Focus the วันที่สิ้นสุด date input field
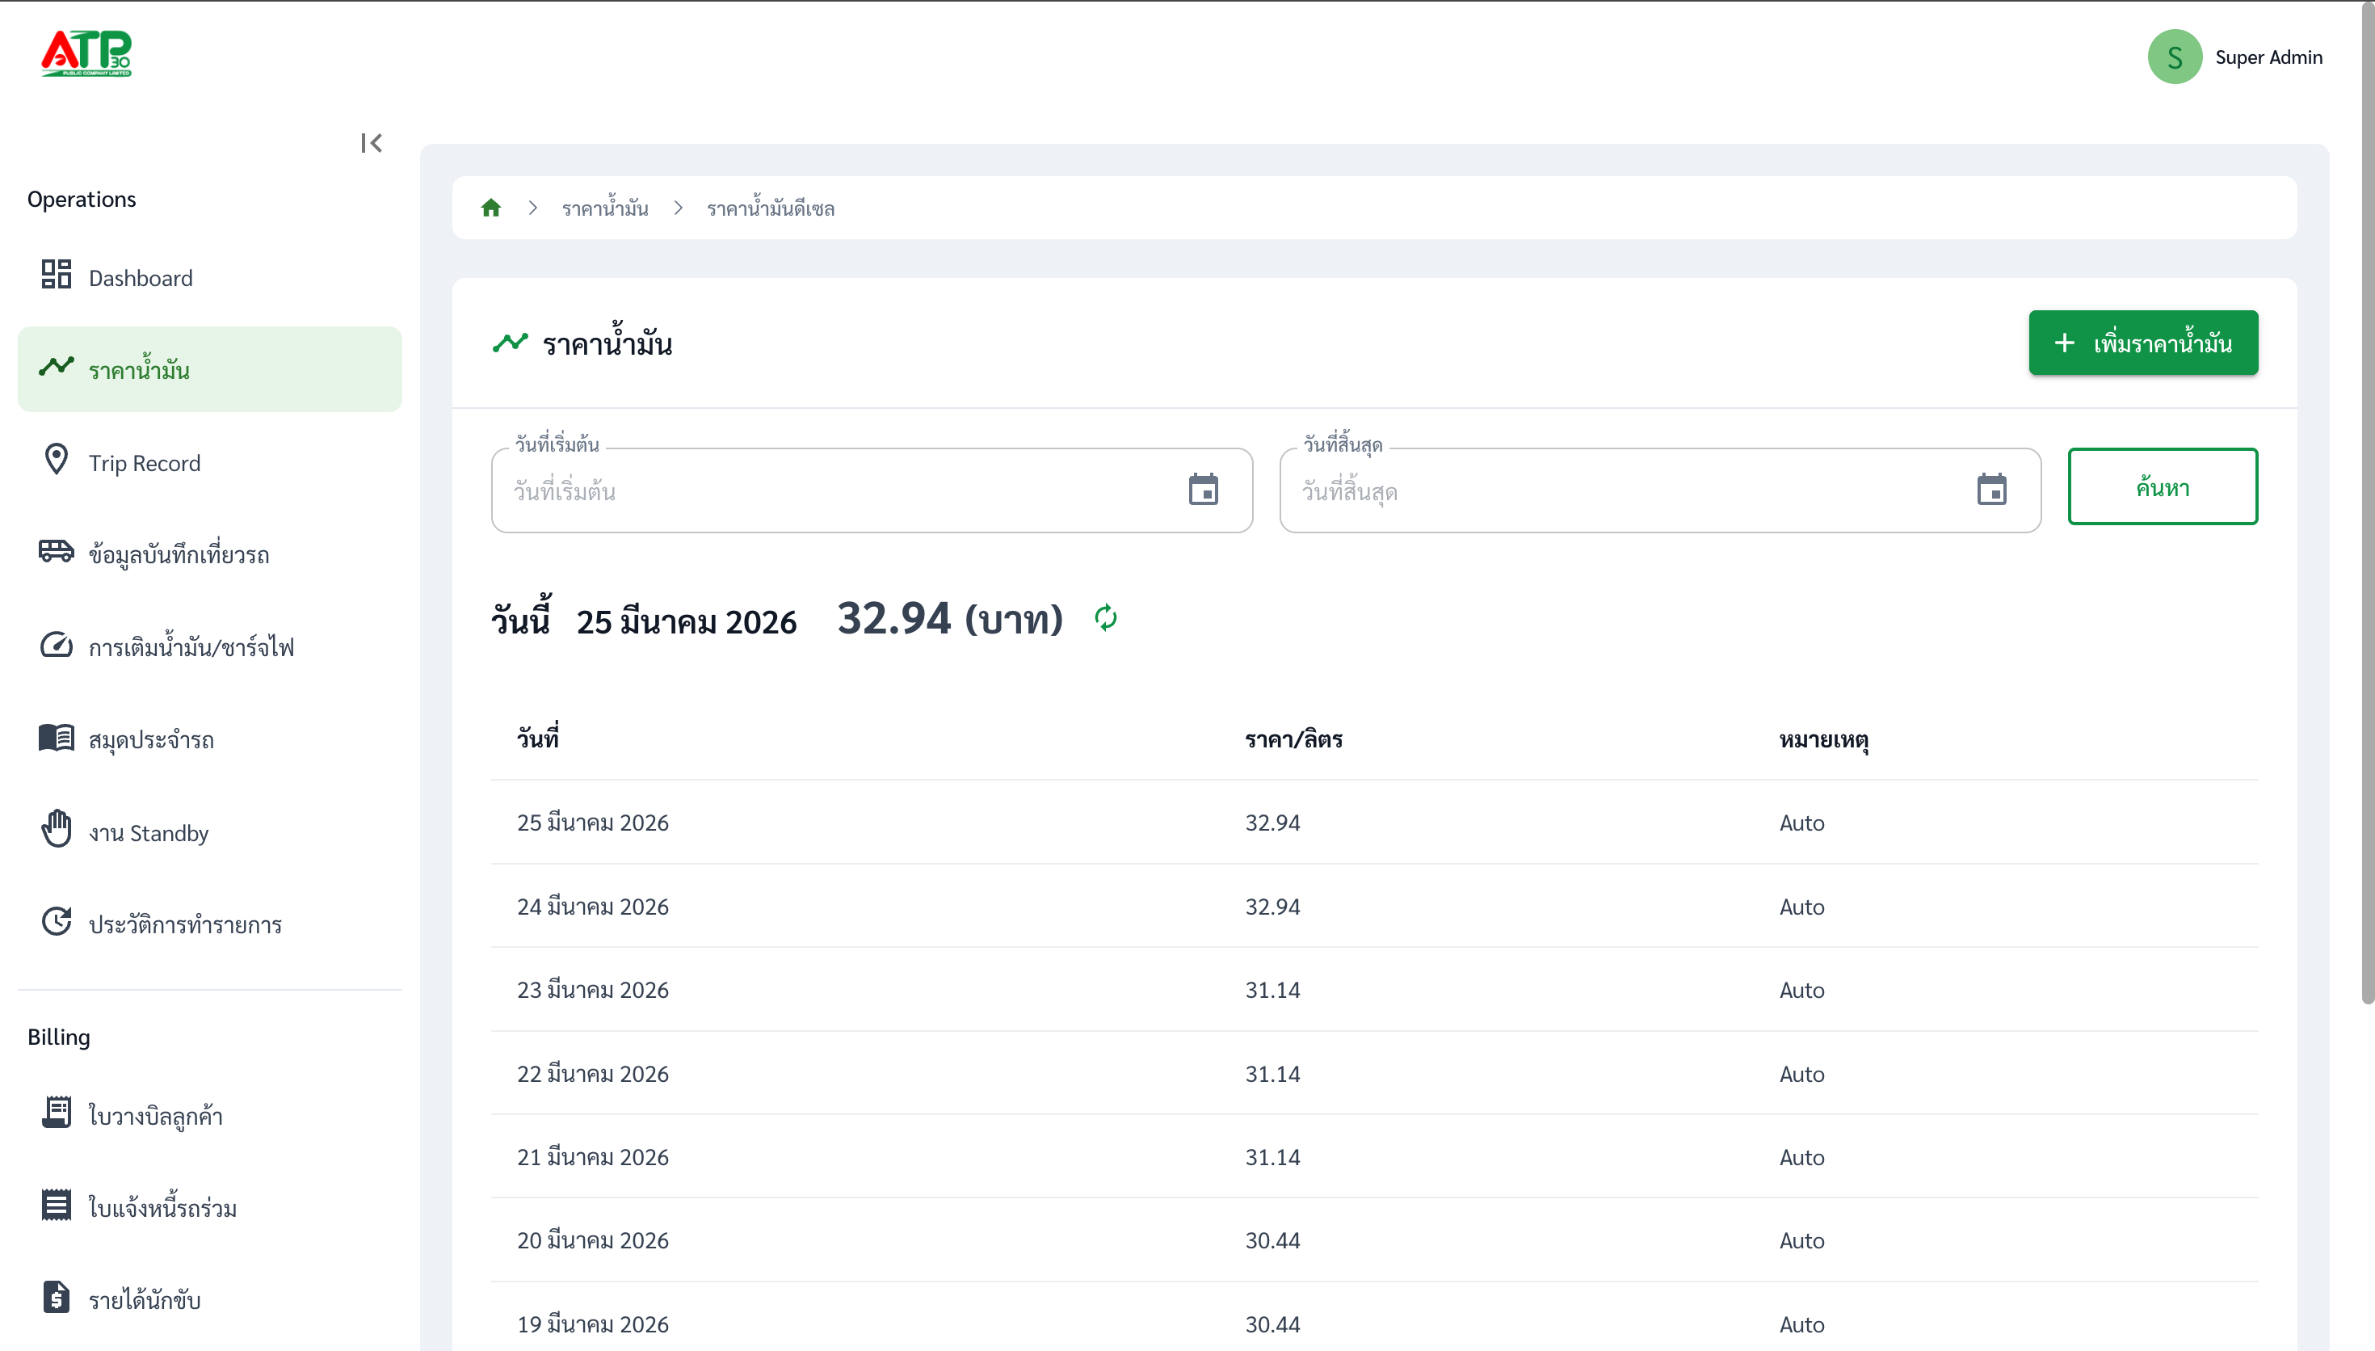Image resolution: width=2375 pixels, height=1351 pixels. [1660, 490]
